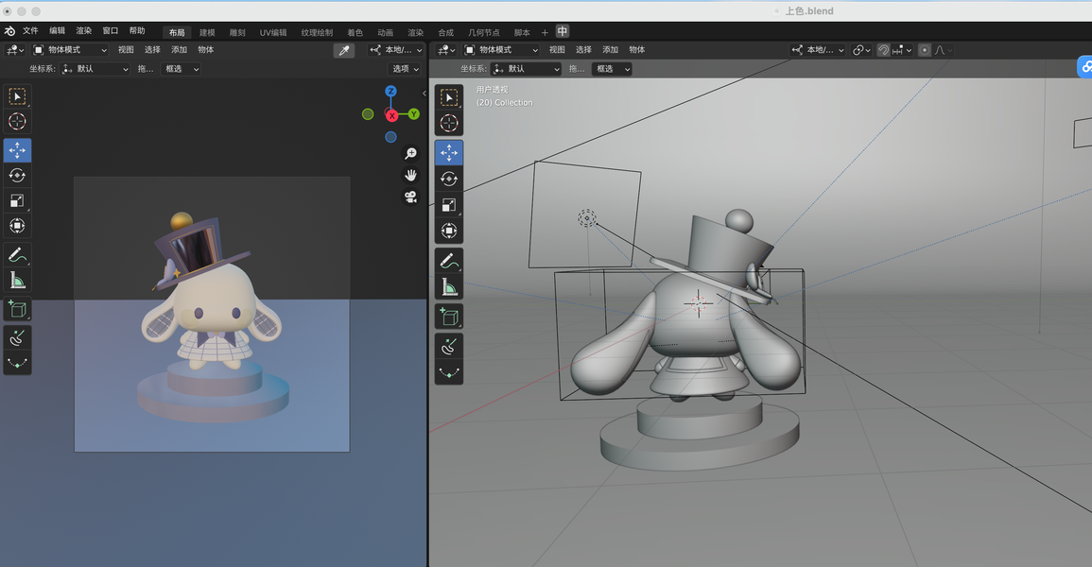Screen dimensions: 1092x567
Task: Open the 物体模式 mode dropdown in right viewport
Action: 501,50
